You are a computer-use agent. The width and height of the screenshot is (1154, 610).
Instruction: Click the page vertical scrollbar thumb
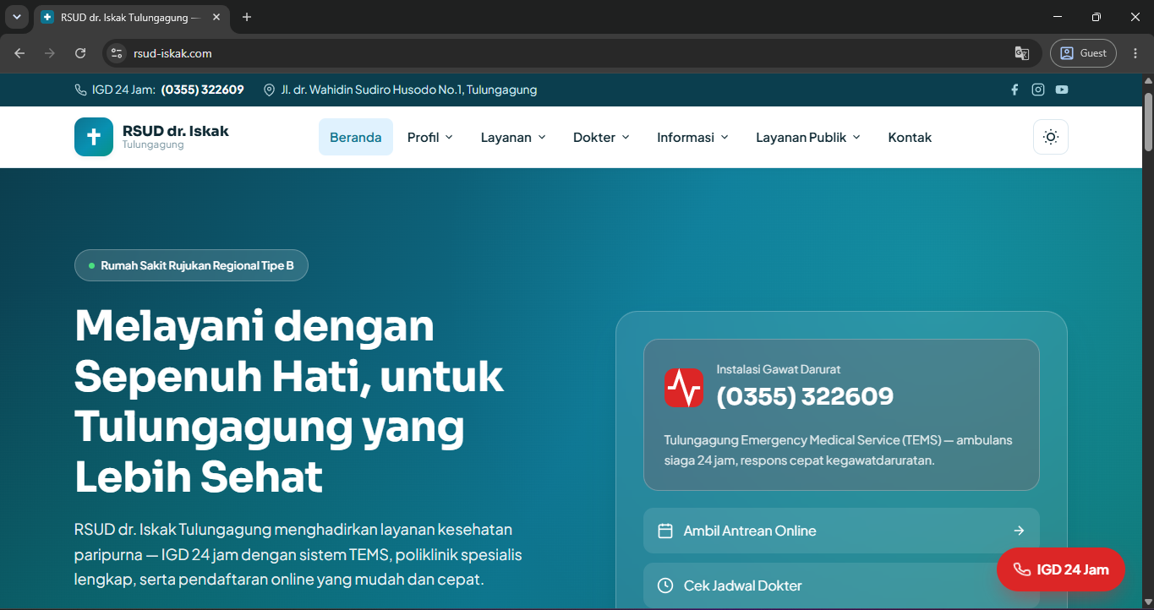click(1148, 121)
